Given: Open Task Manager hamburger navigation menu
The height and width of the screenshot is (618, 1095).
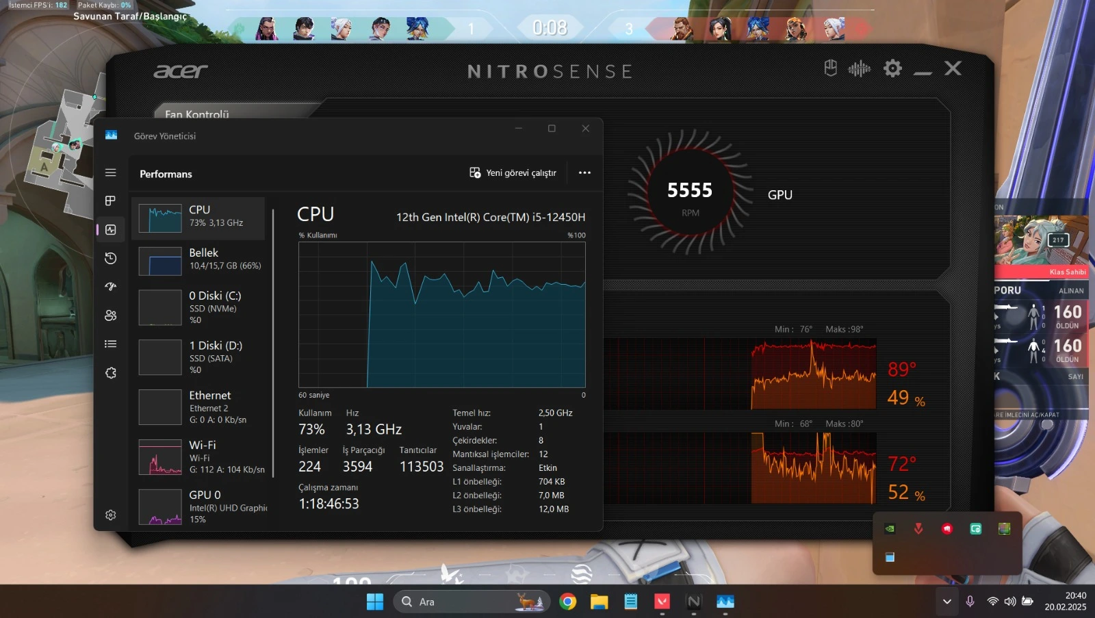Looking at the screenshot, I should point(110,173).
